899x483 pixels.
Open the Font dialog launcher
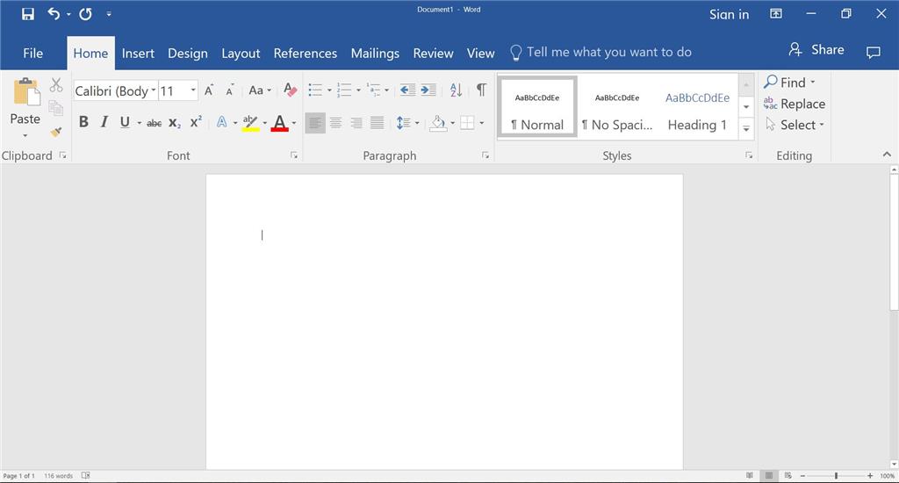[293, 155]
